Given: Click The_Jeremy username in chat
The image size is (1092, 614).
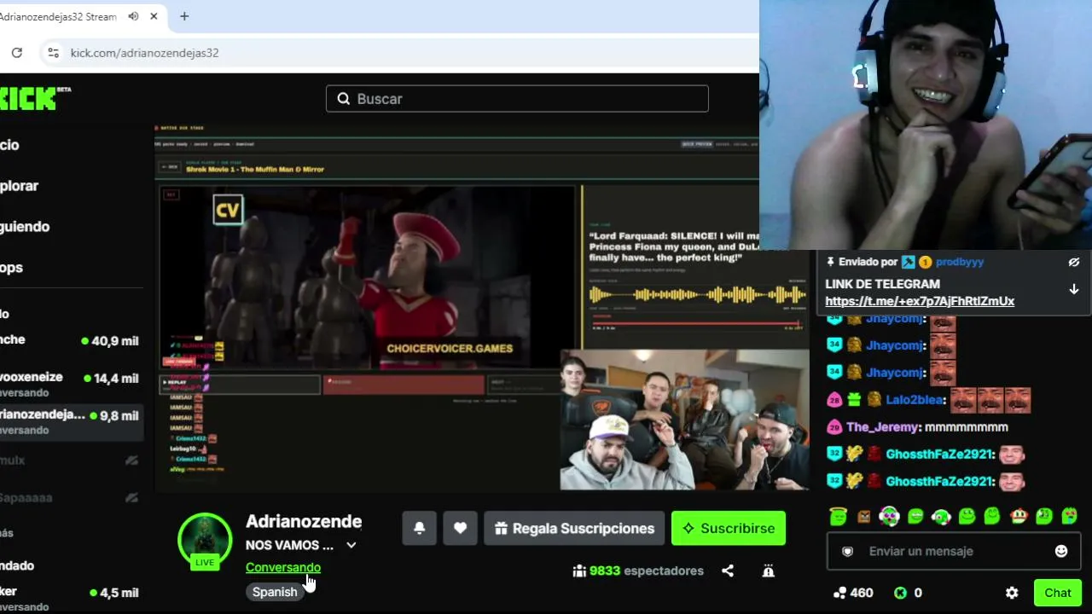Looking at the screenshot, I should tap(882, 427).
